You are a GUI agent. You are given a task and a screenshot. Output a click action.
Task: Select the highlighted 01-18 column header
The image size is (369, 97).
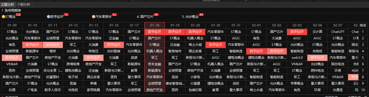[x=155, y=25]
